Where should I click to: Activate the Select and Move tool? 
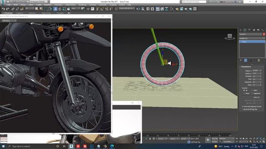55,9
